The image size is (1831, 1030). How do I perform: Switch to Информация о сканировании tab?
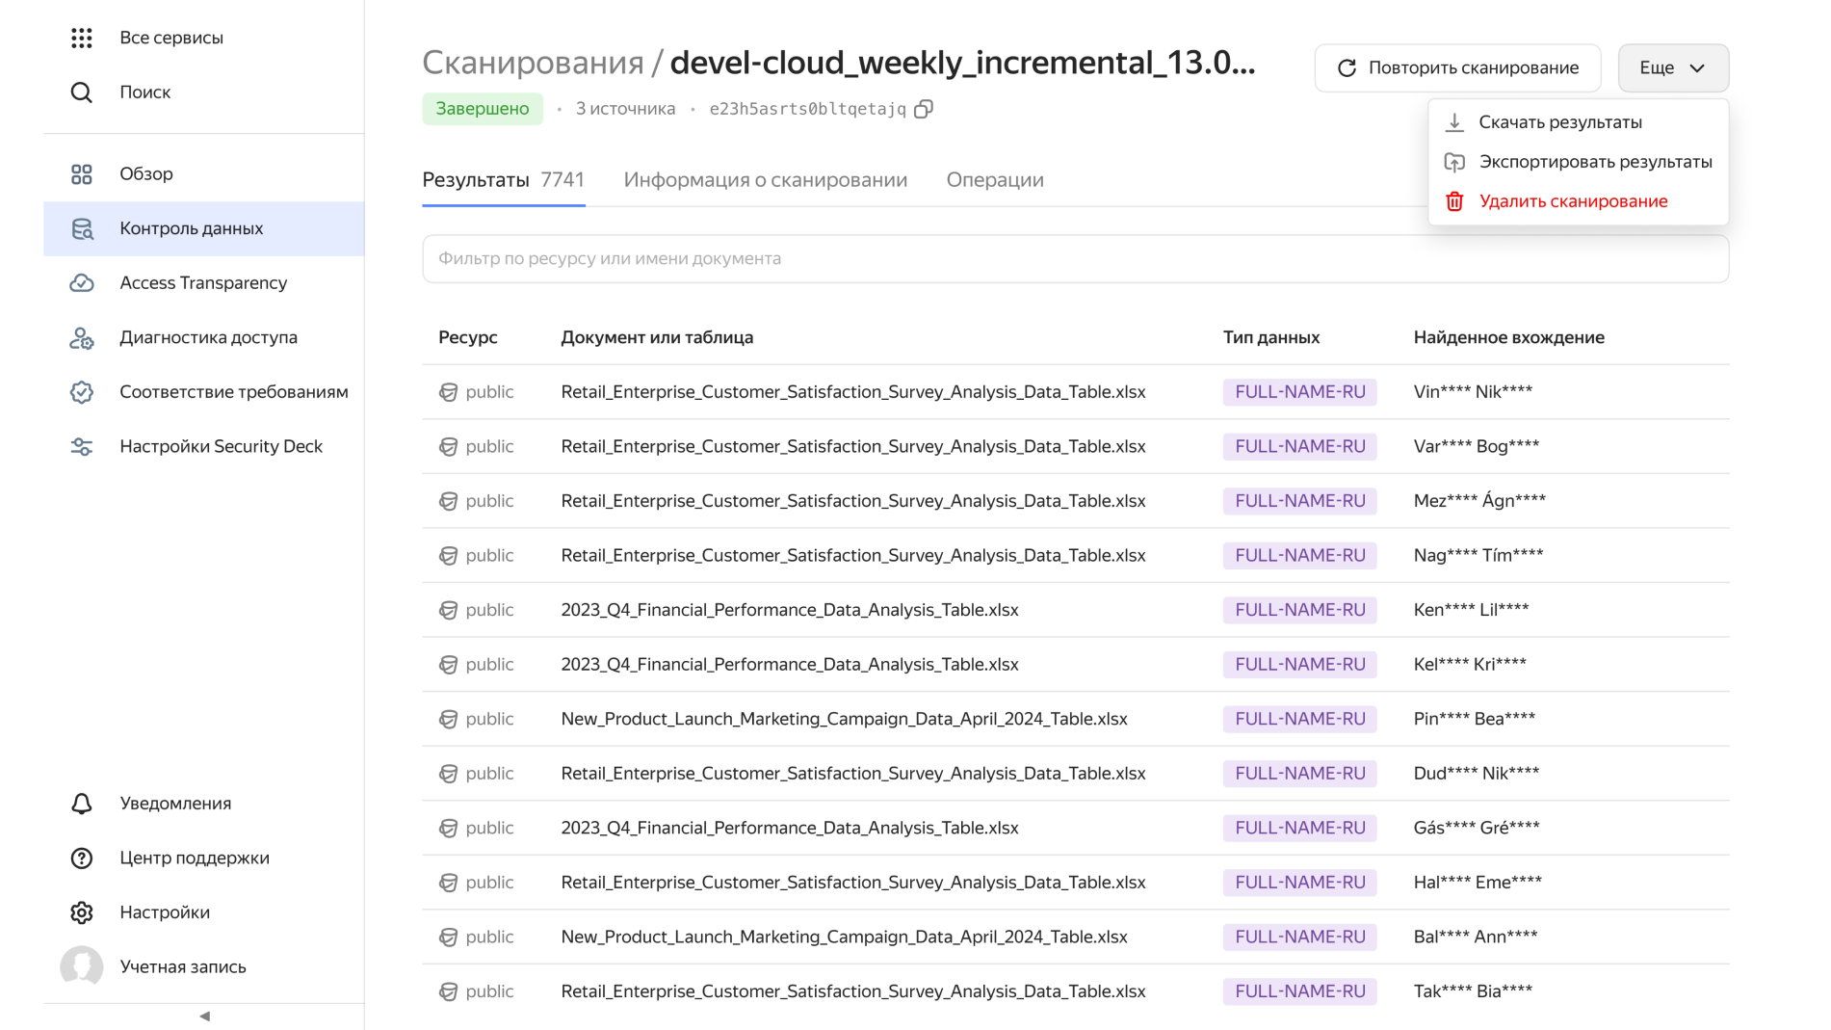(765, 180)
